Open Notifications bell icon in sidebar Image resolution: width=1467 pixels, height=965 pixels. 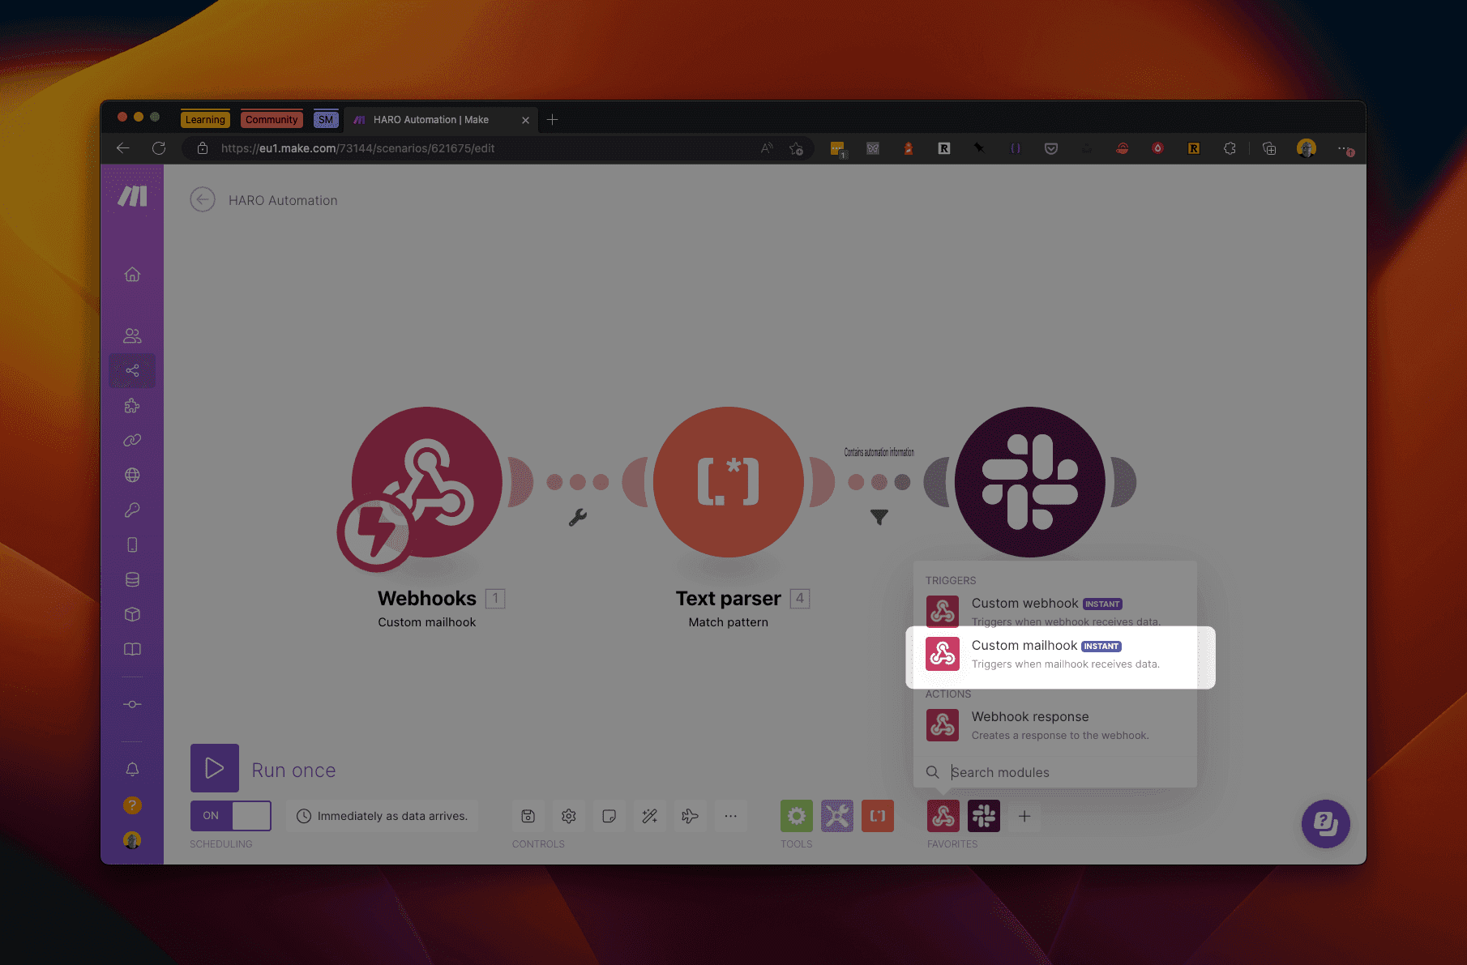(x=132, y=769)
